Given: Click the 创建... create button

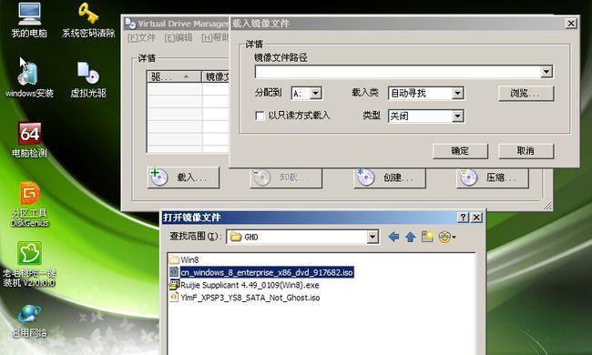Looking at the screenshot, I should (390, 177).
